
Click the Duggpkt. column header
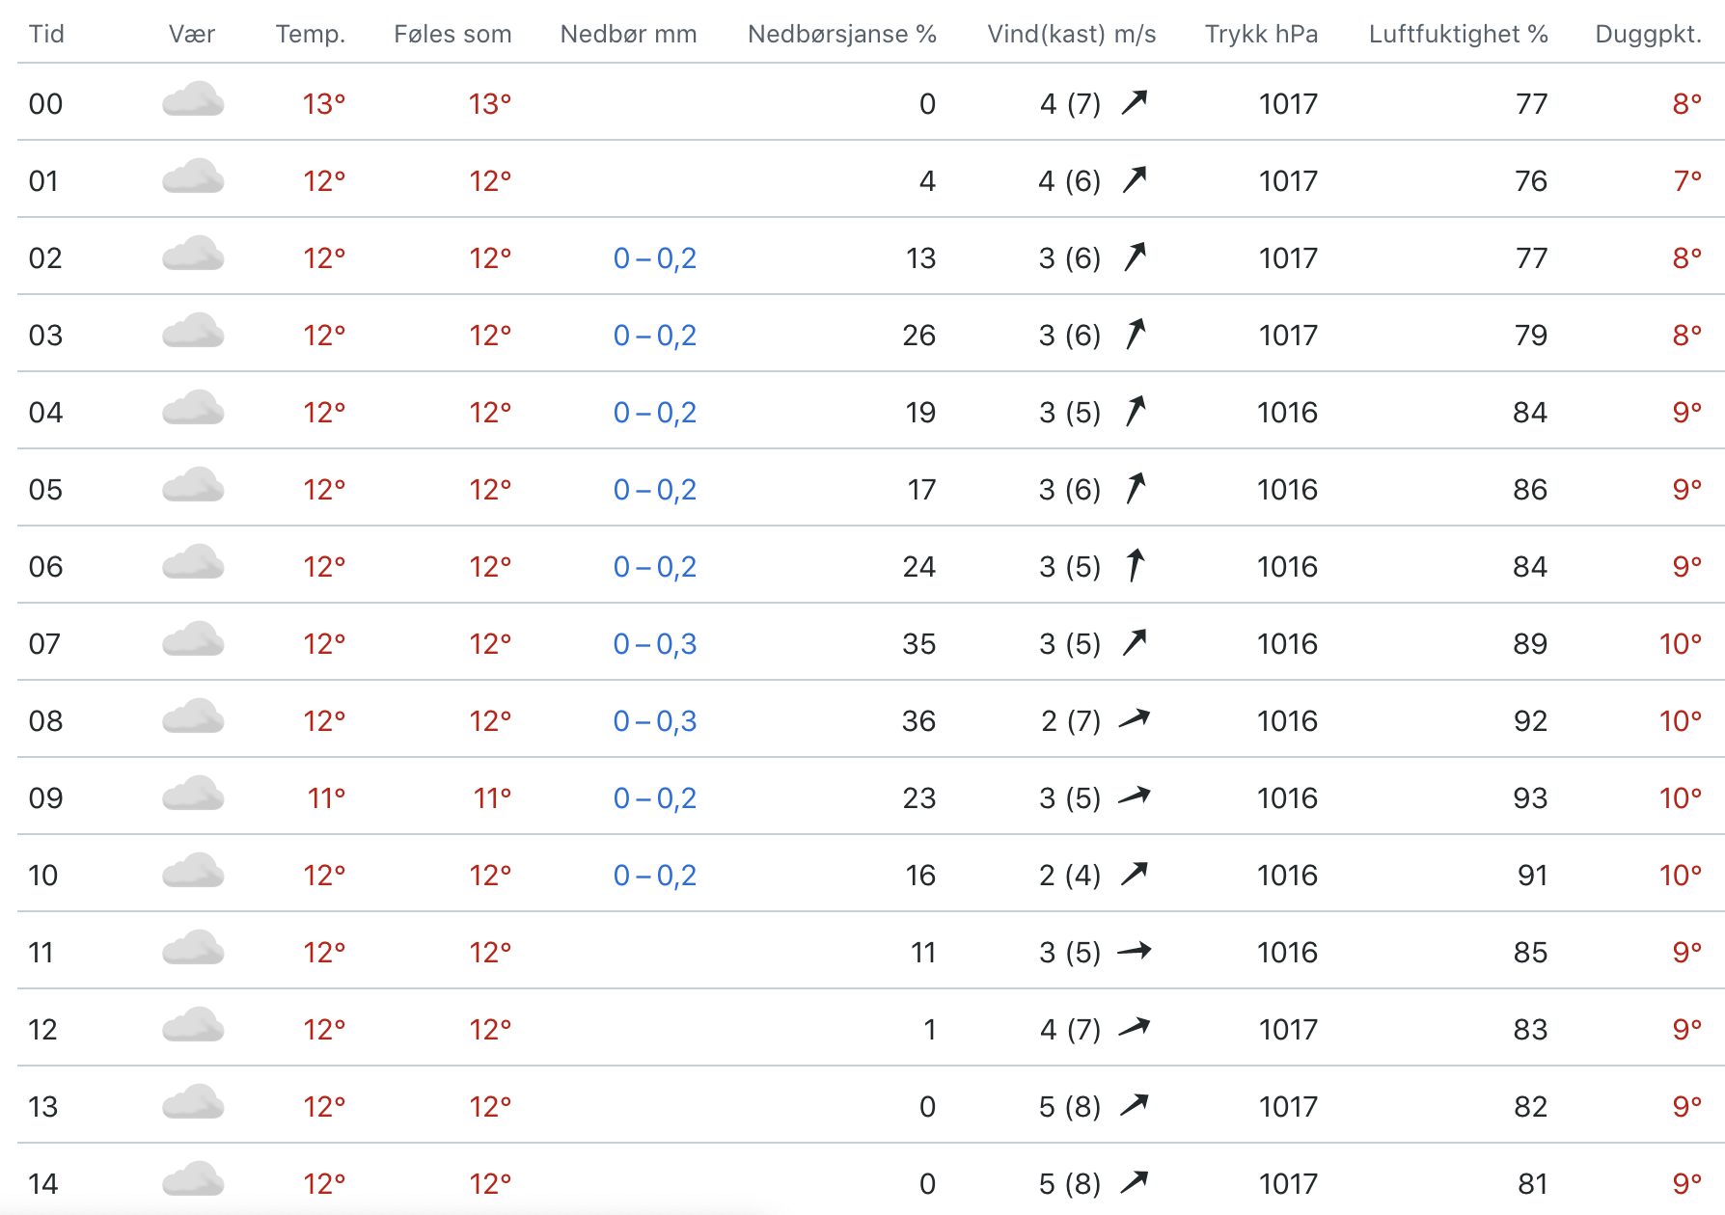click(1648, 35)
